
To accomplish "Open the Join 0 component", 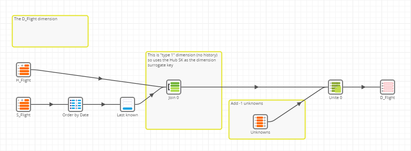I will (x=173, y=87).
